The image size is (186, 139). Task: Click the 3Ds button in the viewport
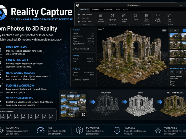pos(164,30)
